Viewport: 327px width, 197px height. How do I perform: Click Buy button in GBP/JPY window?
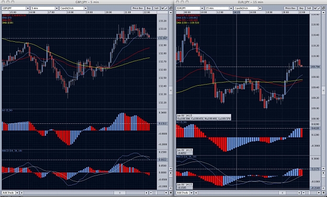[149, 8]
